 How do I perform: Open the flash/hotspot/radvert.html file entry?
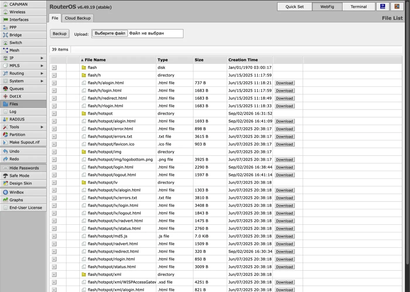pos(113,244)
